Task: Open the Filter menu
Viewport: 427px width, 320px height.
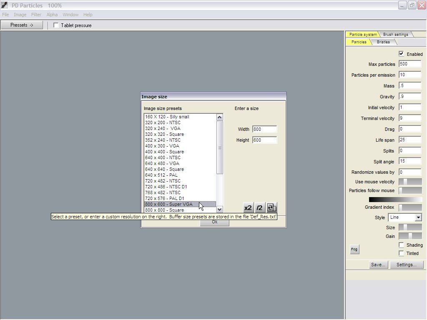Action: click(36, 15)
